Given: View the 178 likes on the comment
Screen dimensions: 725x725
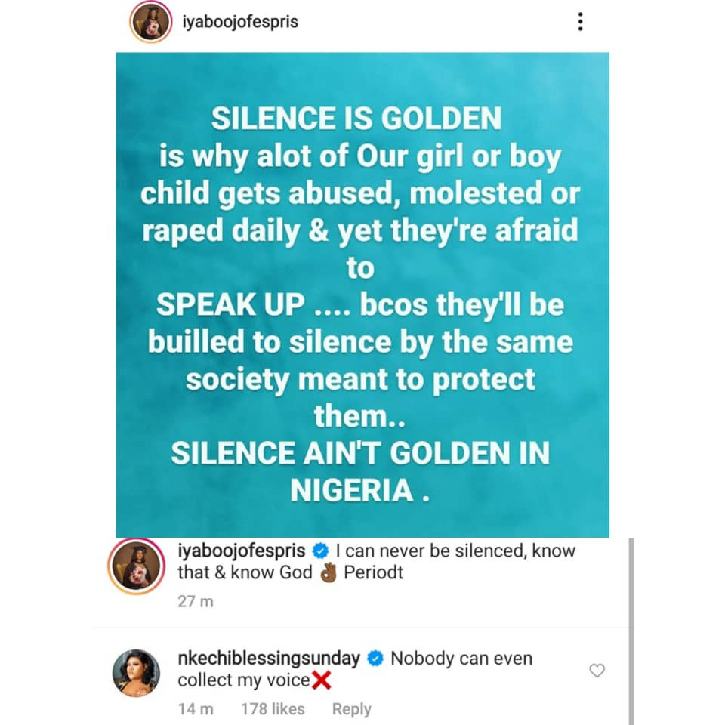Looking at the screenshot, I should coord(273,709).
